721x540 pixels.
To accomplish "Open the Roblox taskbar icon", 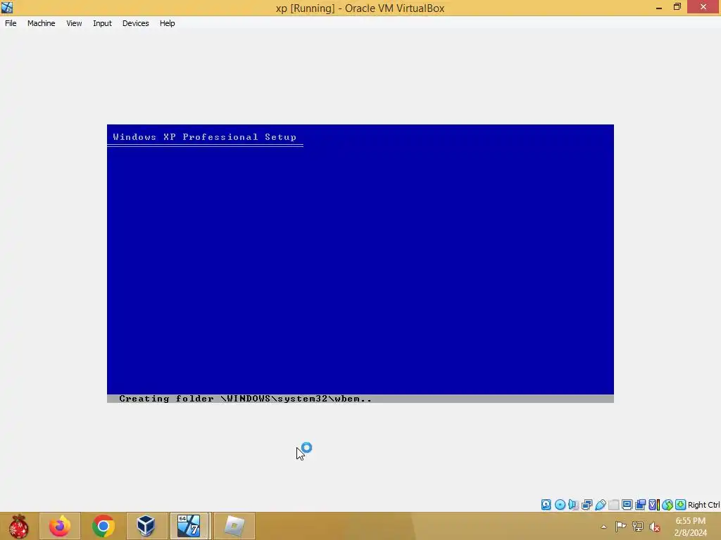I will pyautogui.click(x=234, y=526).
